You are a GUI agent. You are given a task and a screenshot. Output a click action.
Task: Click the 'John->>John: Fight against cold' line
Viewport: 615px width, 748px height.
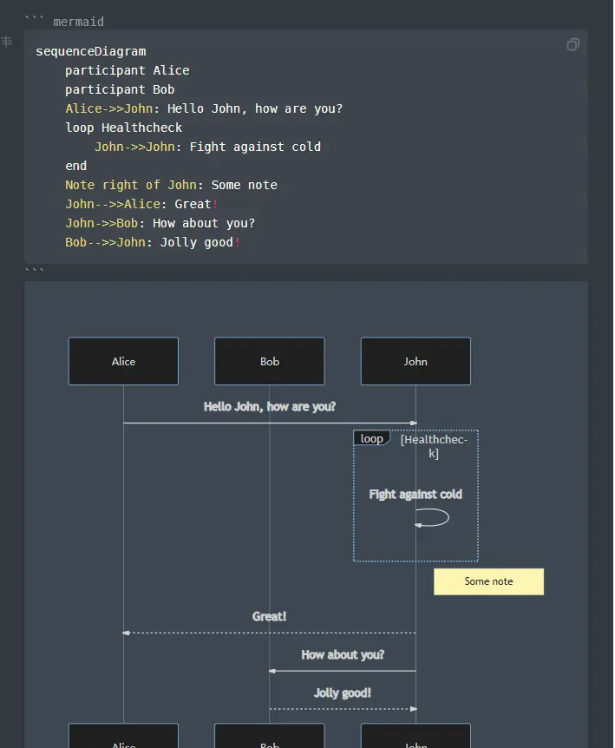(207, 147)
